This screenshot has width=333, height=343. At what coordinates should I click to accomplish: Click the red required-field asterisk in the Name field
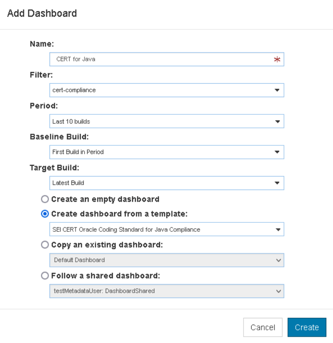[277, 59]
